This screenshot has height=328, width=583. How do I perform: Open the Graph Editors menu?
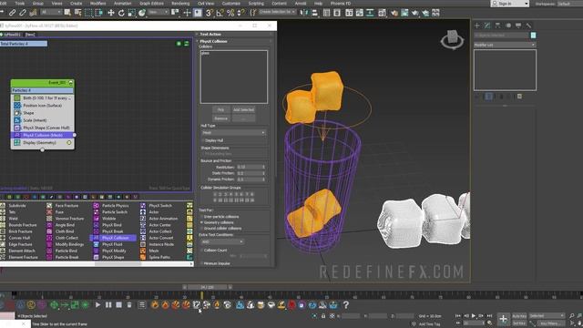tap(151, 4)
